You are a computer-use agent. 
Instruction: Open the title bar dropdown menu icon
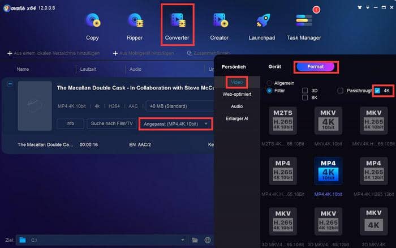click(368, 7)
